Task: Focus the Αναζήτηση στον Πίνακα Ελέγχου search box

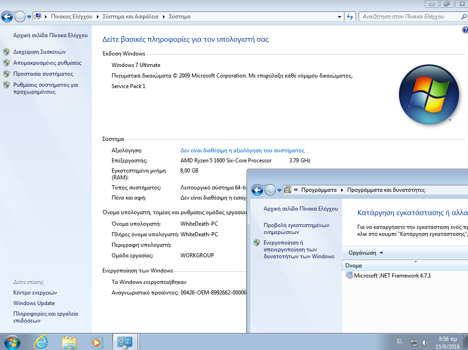Action: pyautogui.click(x=410, y=17)
